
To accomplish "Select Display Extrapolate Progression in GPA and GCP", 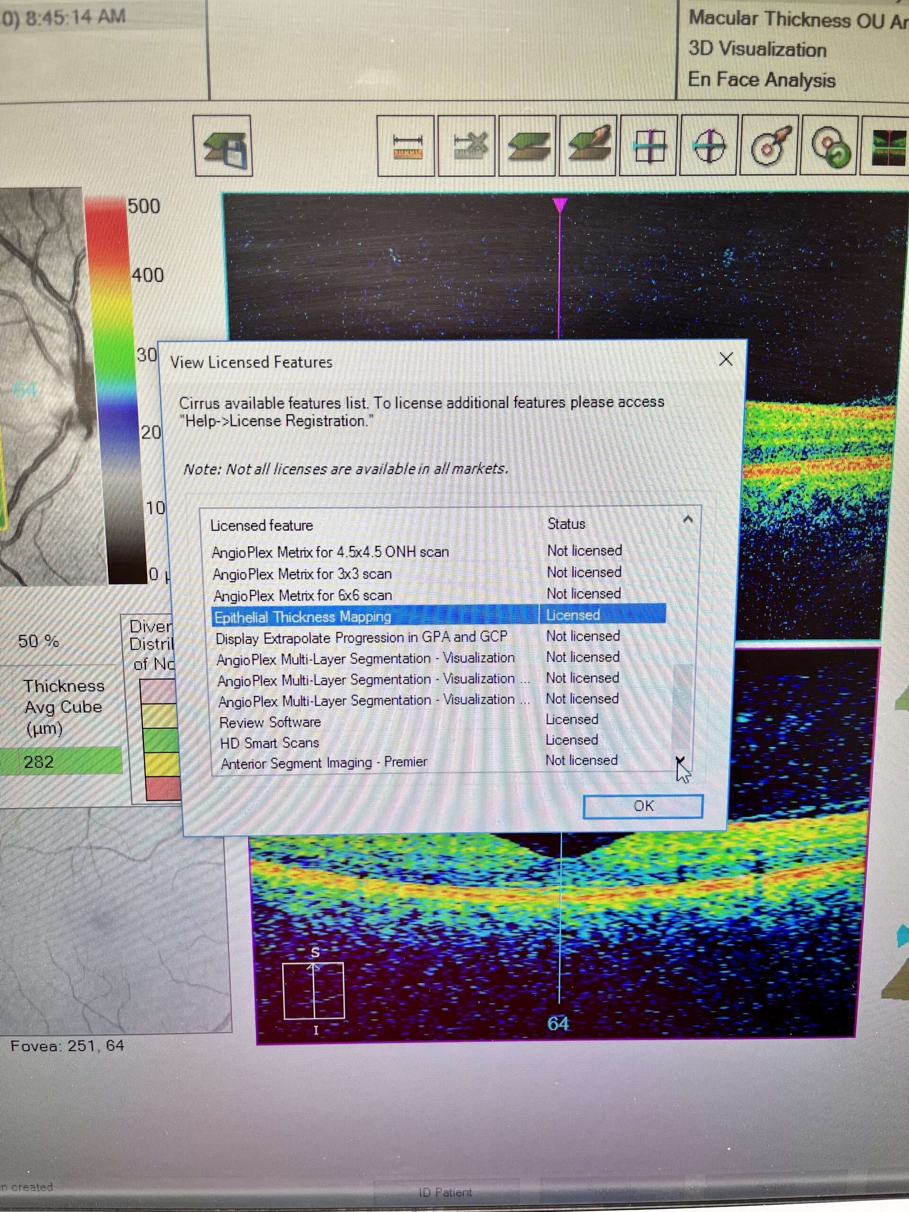I will pos(439,637).
